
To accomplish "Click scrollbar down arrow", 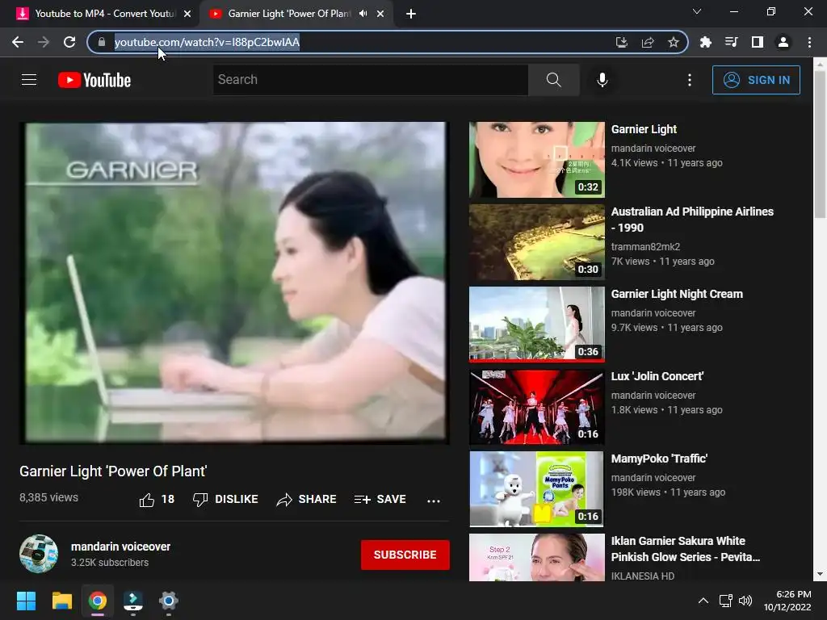I will coord(820,574).
